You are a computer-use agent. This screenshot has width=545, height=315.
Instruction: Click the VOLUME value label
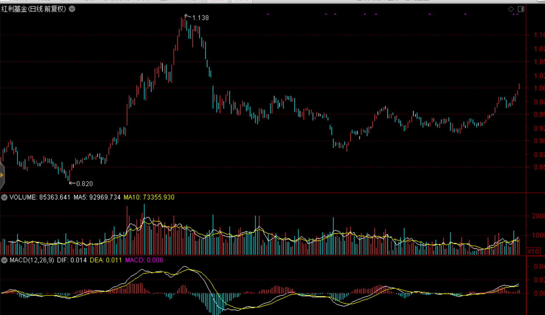click(x=40, y=197)
